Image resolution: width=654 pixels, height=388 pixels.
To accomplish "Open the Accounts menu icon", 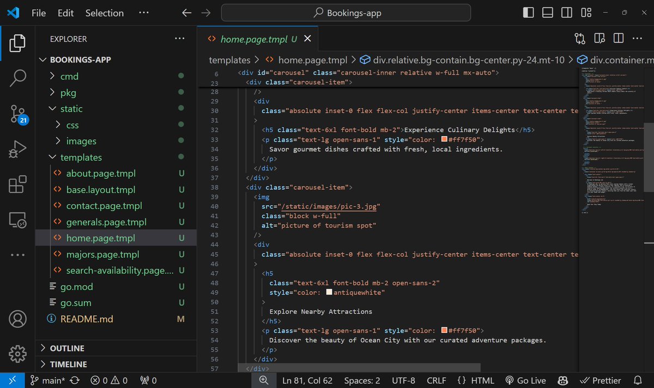I will [x=17, y=318].
